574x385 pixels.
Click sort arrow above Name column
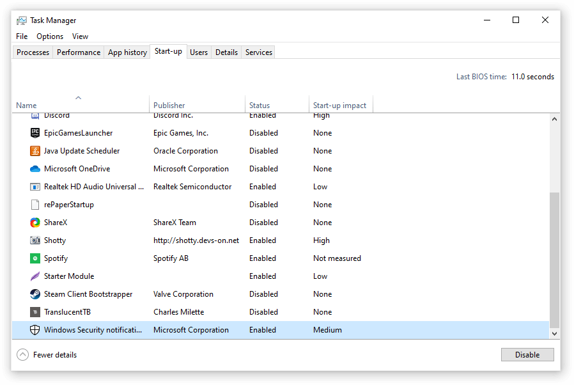tap(79, 98)
